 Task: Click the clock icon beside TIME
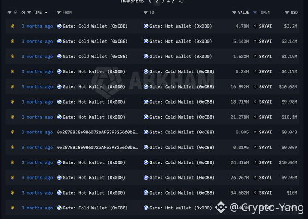pyautogui.click(x=23, y=12)
